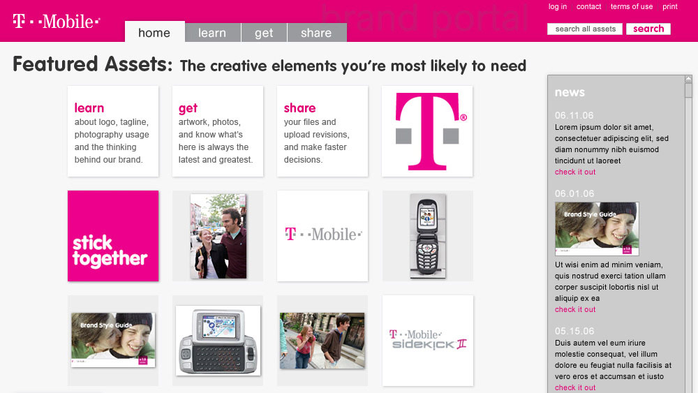Open the large magenta T logo asset
Viewport: 698px width, 393px height.
coord(427,131)
